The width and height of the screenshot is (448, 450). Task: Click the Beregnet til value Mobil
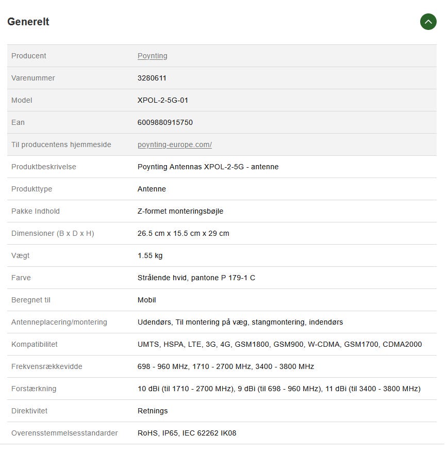point(146,300)
